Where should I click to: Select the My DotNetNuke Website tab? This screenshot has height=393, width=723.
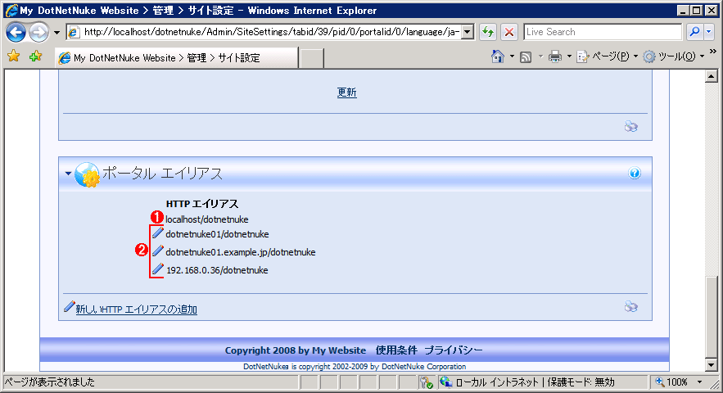pos(177,57)
